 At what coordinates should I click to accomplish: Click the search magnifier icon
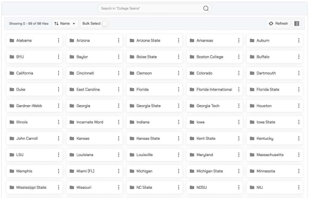pyautogui.click(x=206, y=8)
